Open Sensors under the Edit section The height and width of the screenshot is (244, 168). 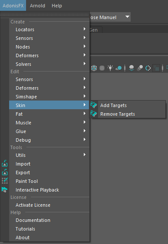click(49, 79)
